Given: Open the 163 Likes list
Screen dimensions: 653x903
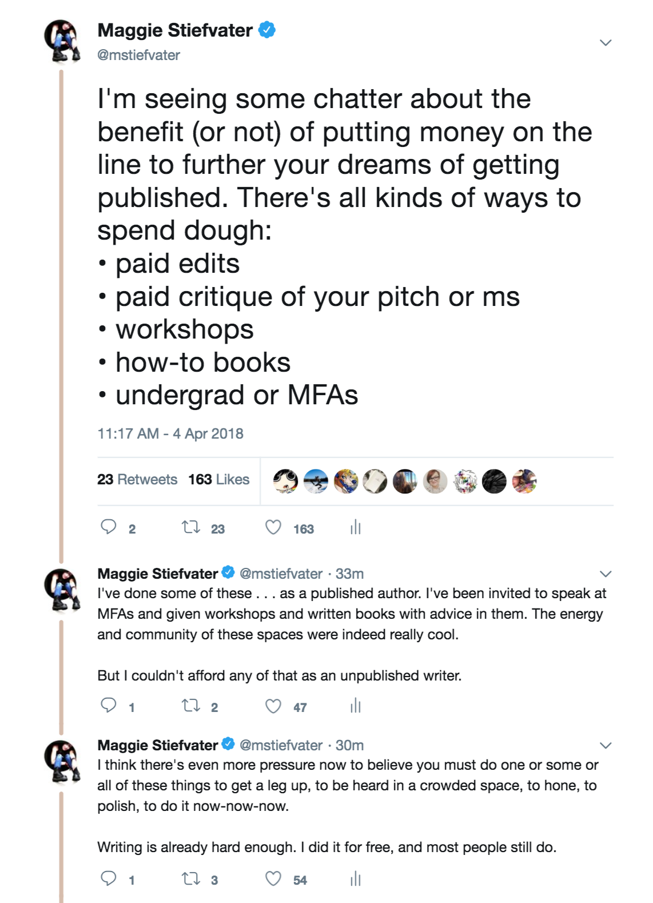Looking at the screenshot, I should point(219,479).
